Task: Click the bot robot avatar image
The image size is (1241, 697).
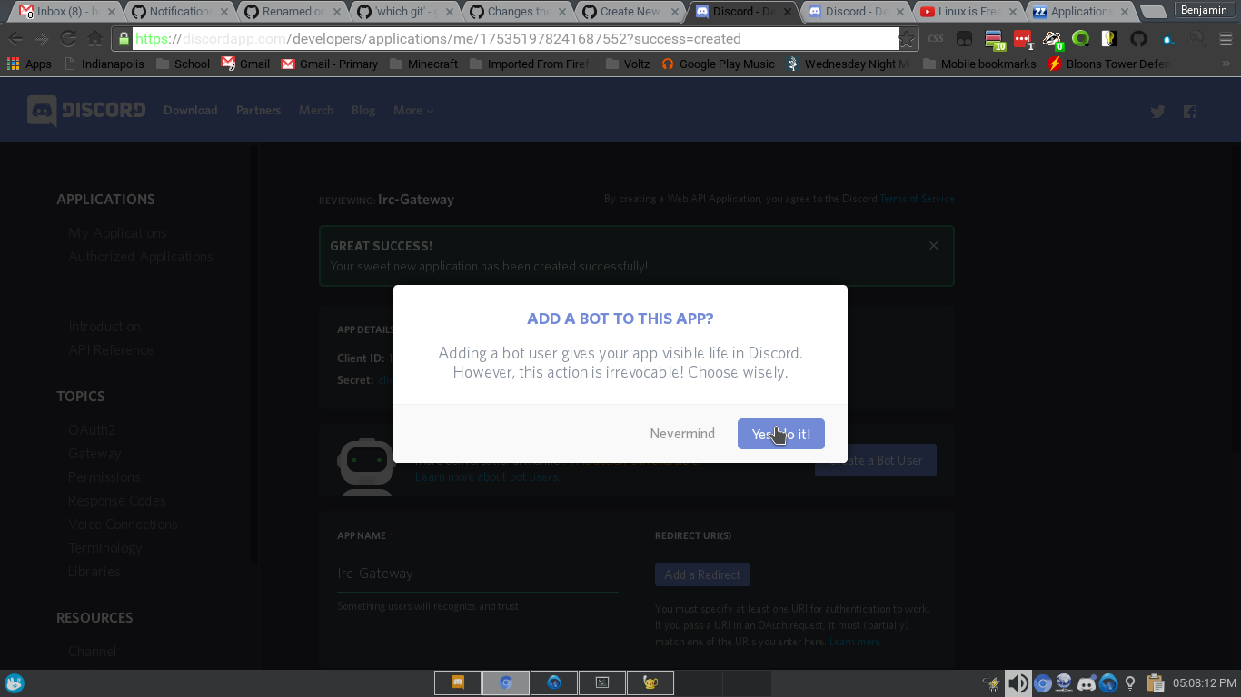Action: pos(365,466)
